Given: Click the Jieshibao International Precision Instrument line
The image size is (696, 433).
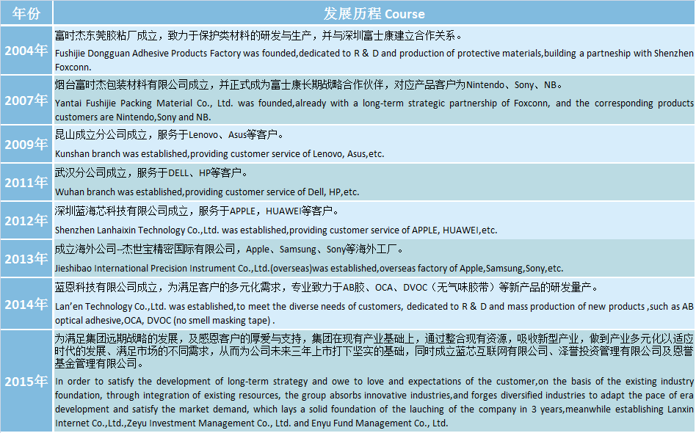Looking at the screenshot, I should [309, 269].
